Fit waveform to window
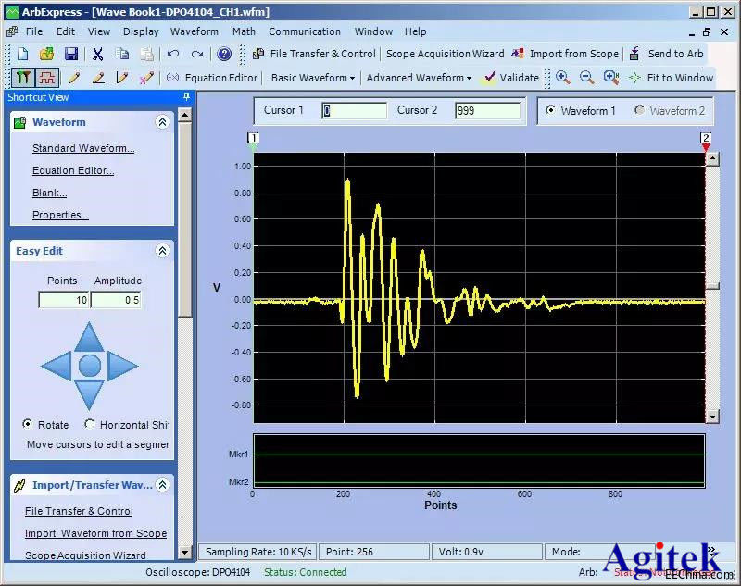This screenshot has width=741, height=586. (670, 78)
